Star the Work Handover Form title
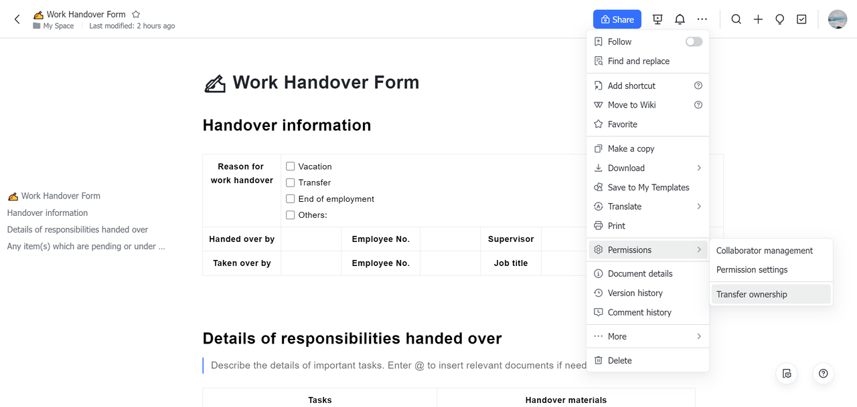 (x=136, y=14)
